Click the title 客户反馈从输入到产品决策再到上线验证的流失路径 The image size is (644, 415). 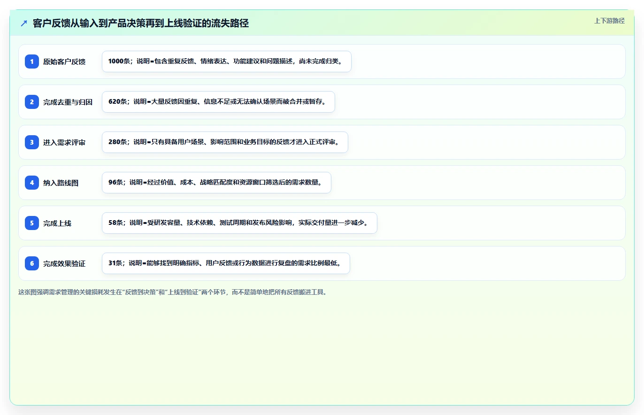(x=141, y=23)
